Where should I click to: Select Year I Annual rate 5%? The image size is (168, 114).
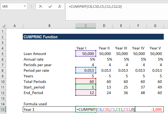(x=93, y=59)
